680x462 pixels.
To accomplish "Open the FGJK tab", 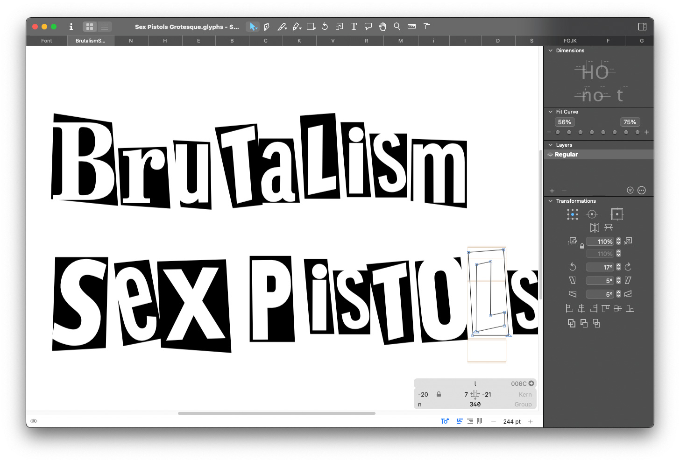I will click(x=570, y=41).
